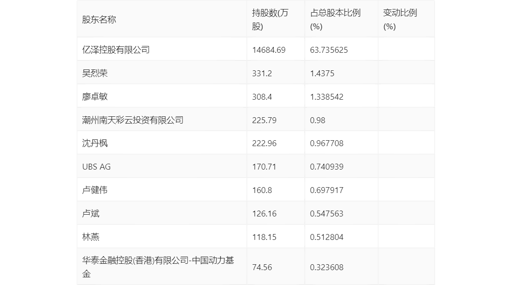
Task: Click shareholder 华泰金融控股(香港)有限公司-中国动力基金
Action: point(158,267)
